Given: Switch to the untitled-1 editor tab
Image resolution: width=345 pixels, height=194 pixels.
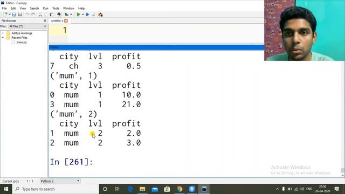Looking at the screenshot, I should 57,20.
